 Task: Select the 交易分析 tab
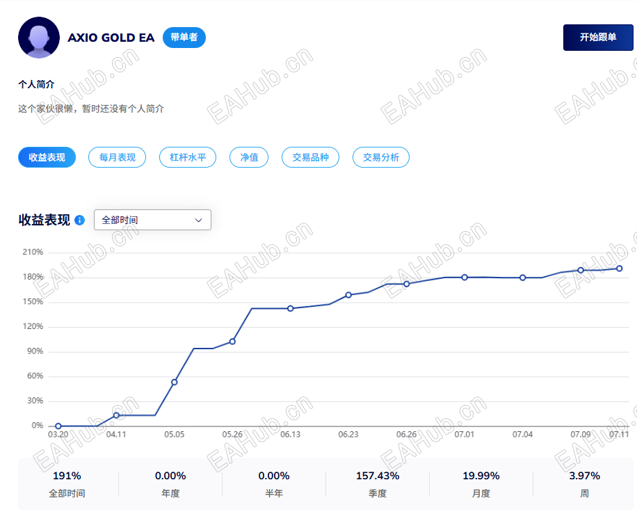[x=381, y=157]
